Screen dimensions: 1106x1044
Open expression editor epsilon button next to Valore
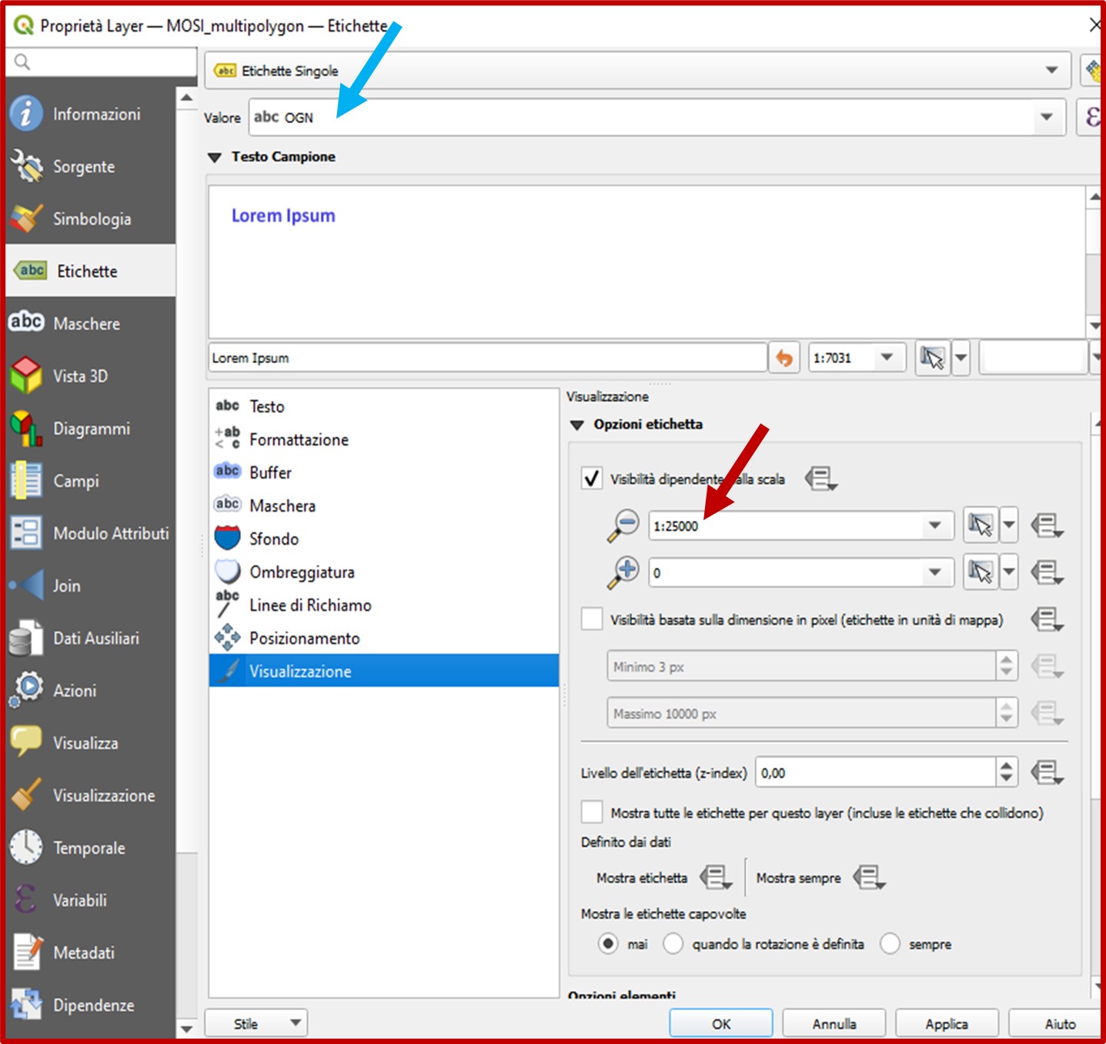(x=1092, y=117)
